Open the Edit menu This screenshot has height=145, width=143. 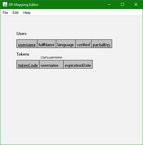16,13
